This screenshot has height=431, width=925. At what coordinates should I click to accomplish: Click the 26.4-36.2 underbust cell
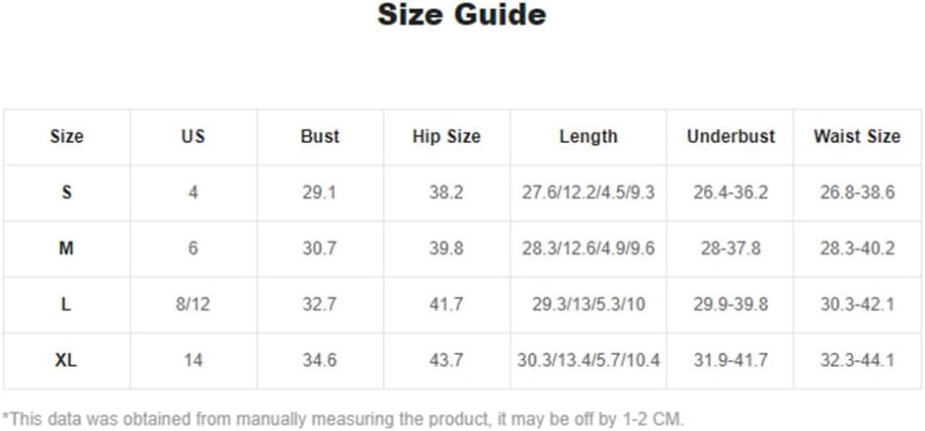[731, 192]
